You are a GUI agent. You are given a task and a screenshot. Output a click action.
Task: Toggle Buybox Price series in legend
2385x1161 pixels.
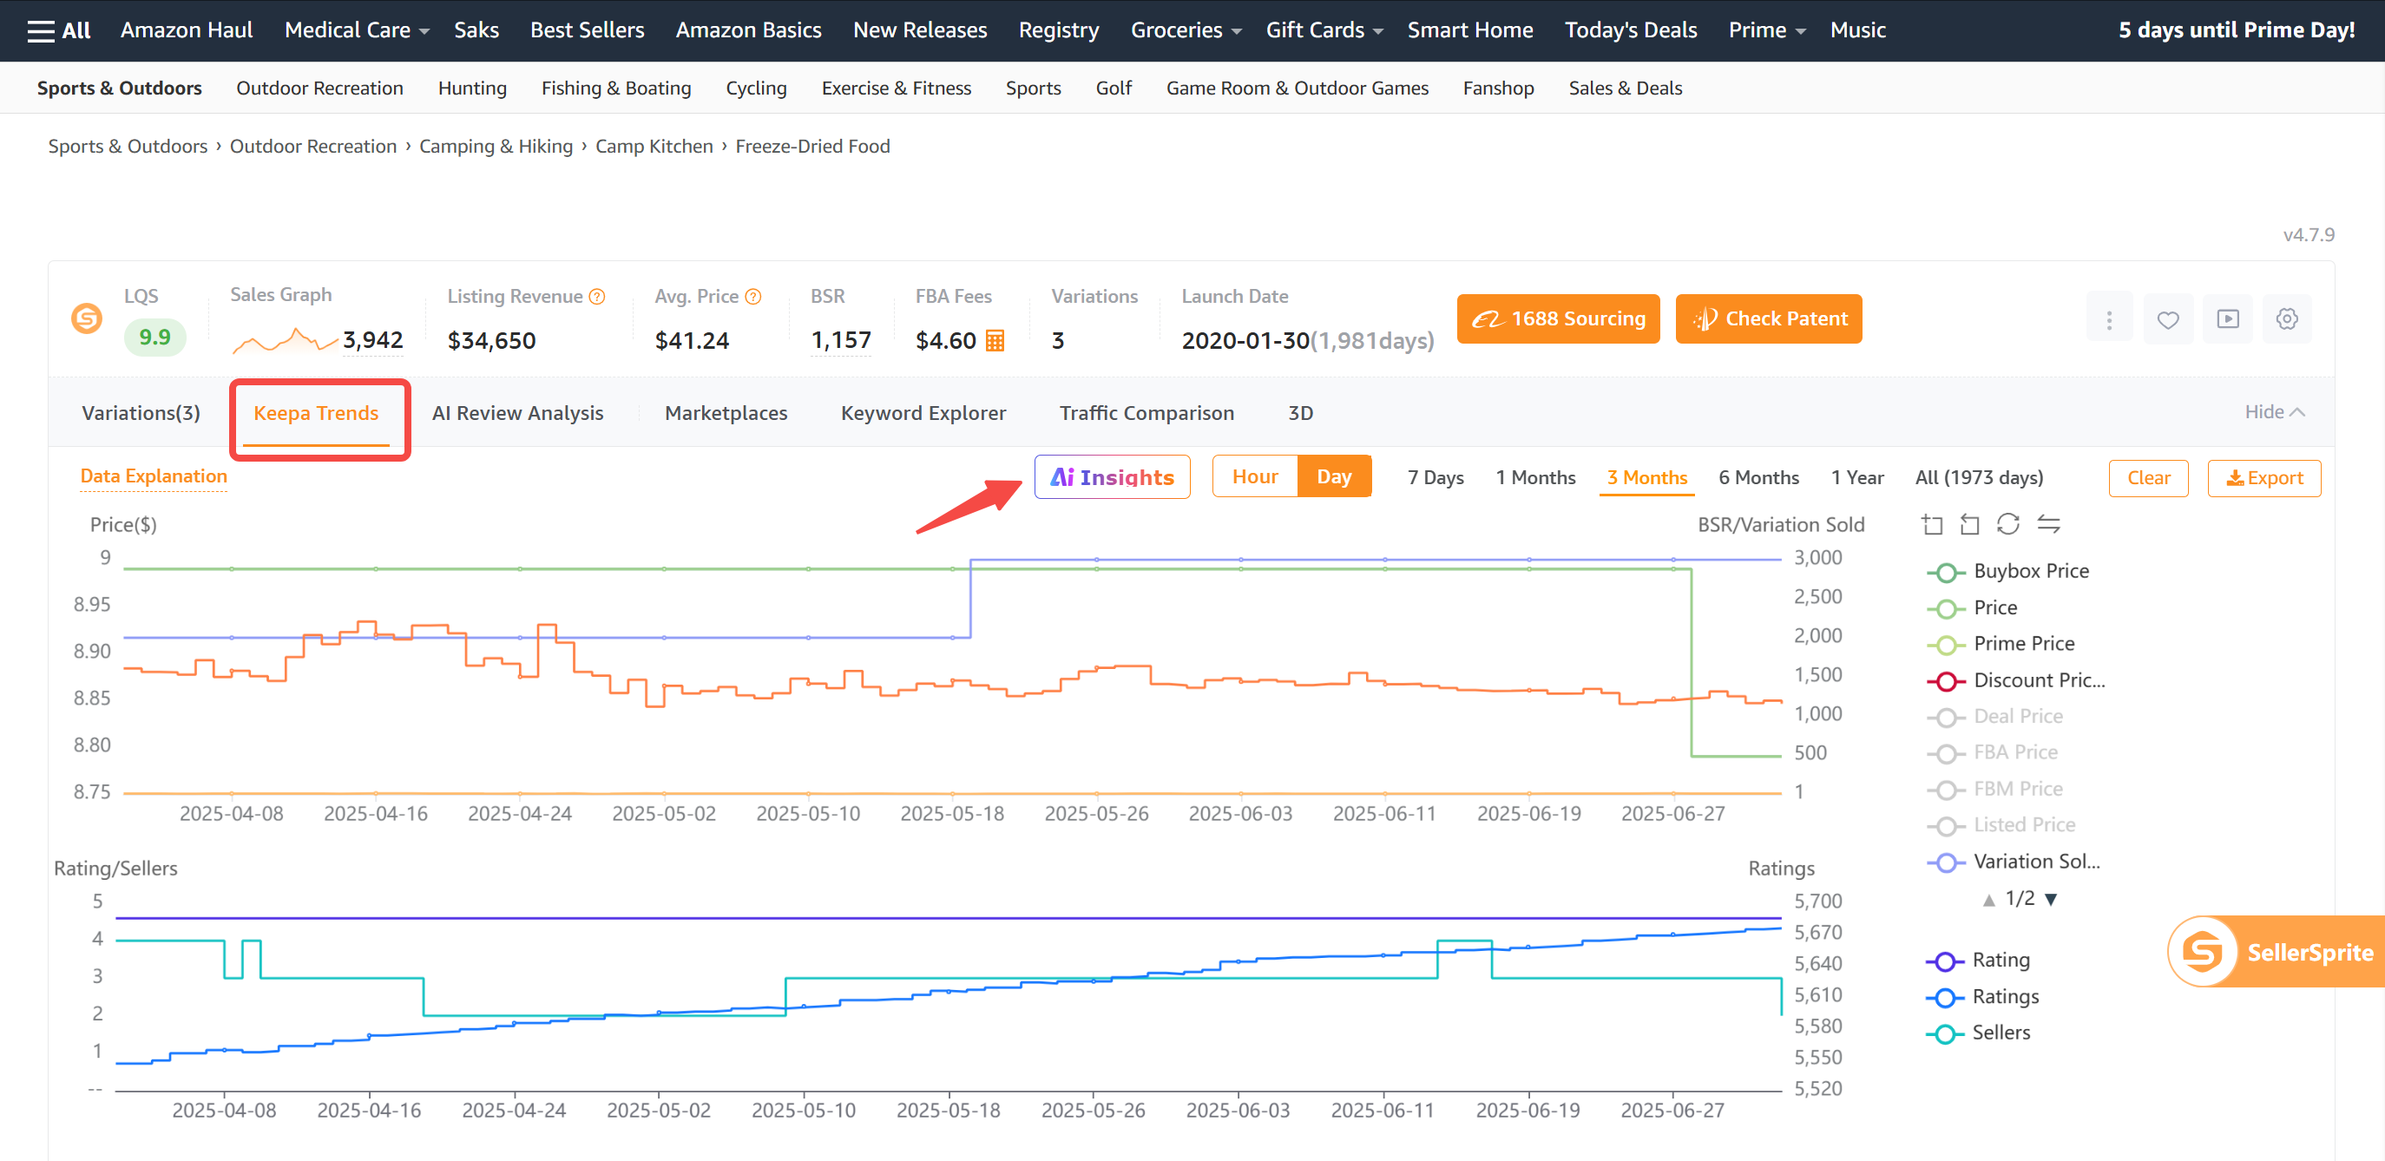2008,571
